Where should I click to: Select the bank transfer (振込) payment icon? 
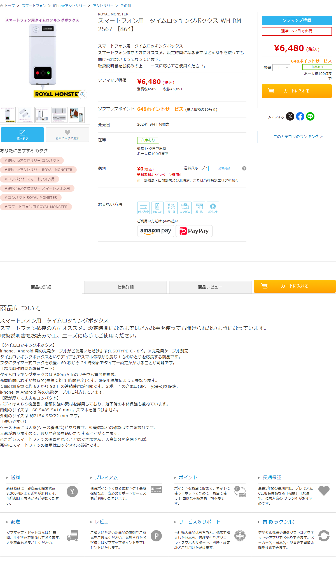coord(199,208)
